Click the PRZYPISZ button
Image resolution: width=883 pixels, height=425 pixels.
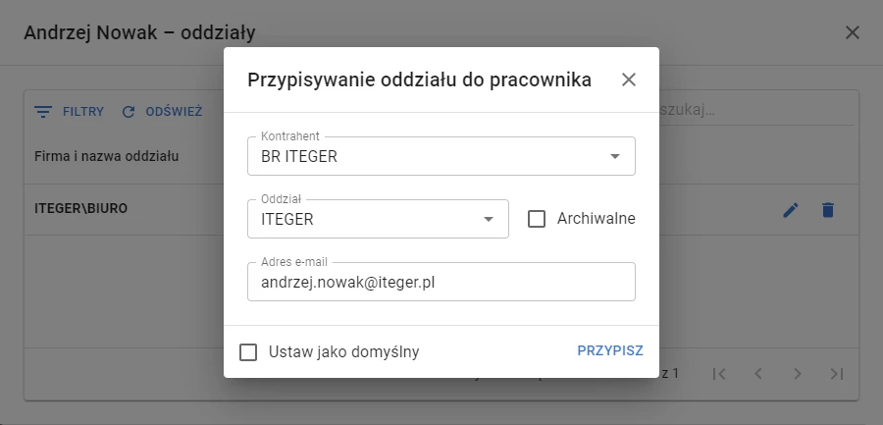point(610,351)
